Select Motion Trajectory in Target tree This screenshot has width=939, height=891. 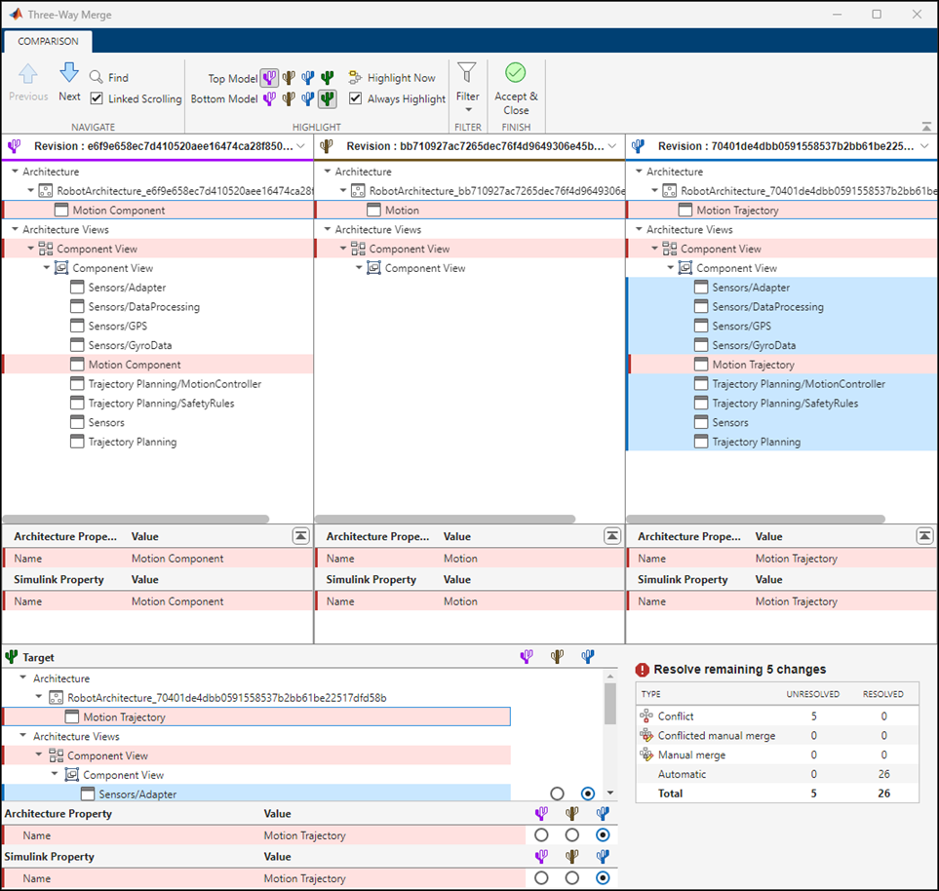pyautogui.click(x=124, y=717)
